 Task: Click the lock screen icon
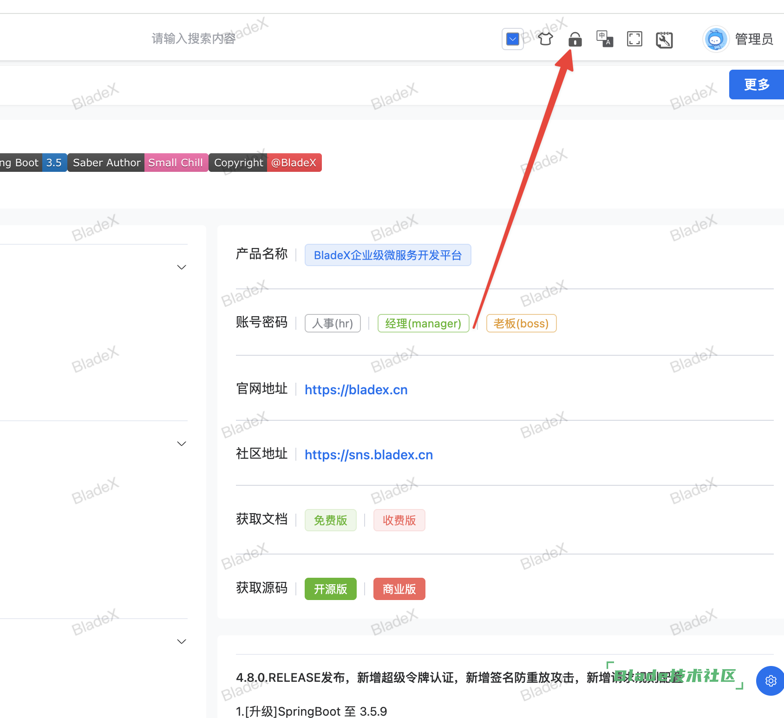click(575, 39)
